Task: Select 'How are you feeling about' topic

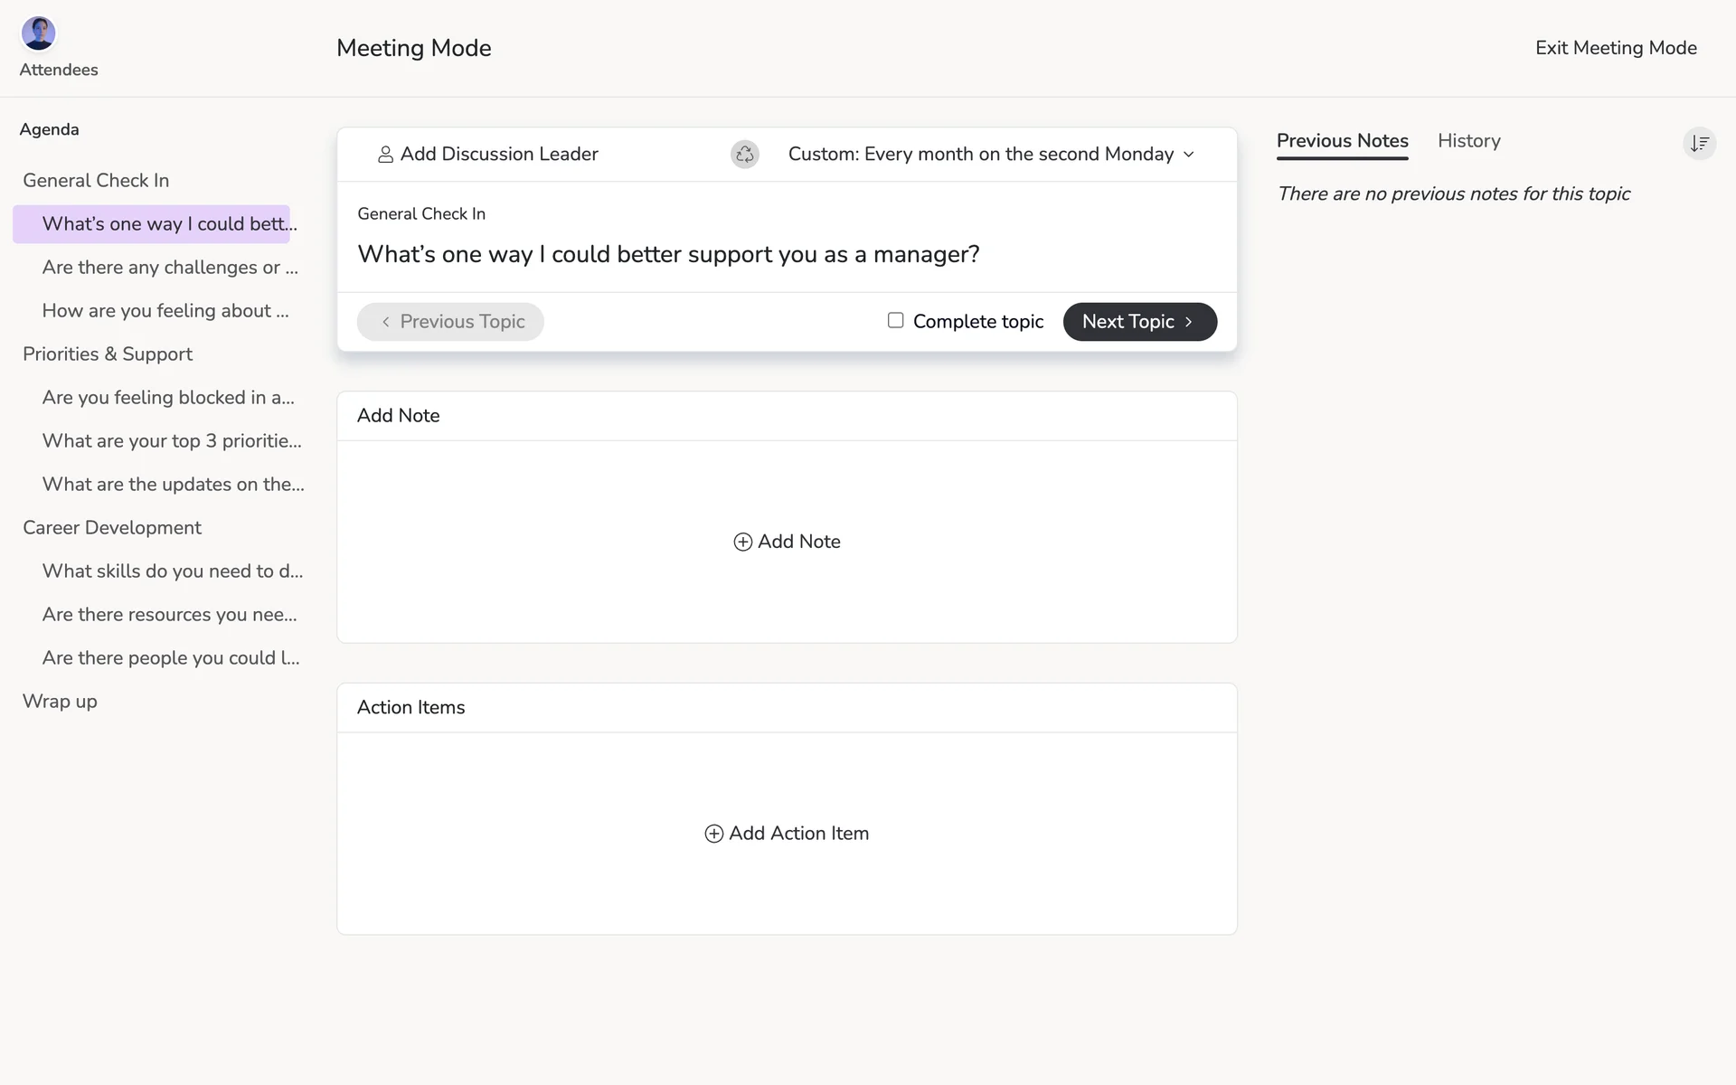Action: coord(165,311)
